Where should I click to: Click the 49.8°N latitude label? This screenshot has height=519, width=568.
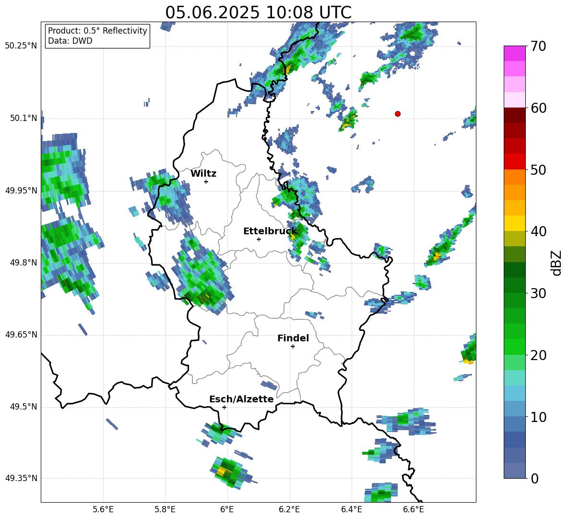[24, 263]
